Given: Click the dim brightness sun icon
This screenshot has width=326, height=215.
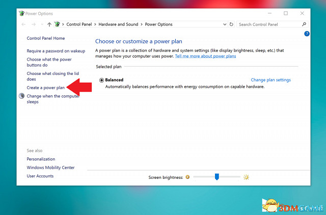Looking at the screenshot, I should (187, 177).
